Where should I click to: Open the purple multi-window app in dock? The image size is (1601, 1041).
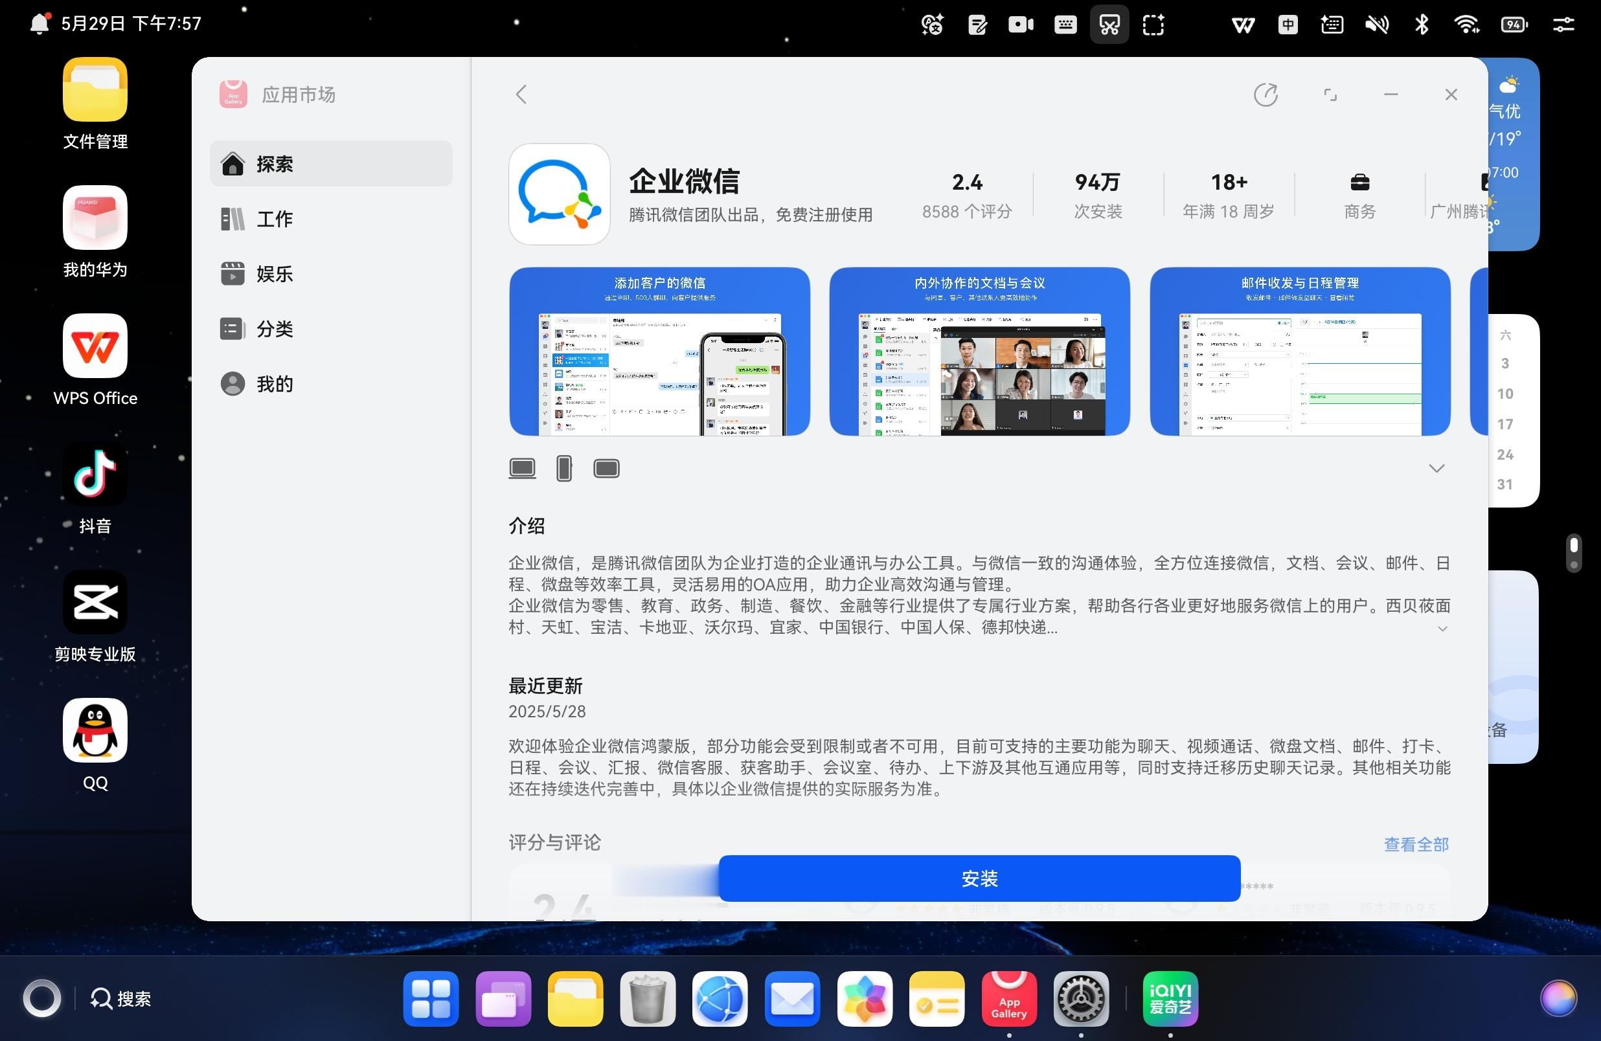coord(503,999)
